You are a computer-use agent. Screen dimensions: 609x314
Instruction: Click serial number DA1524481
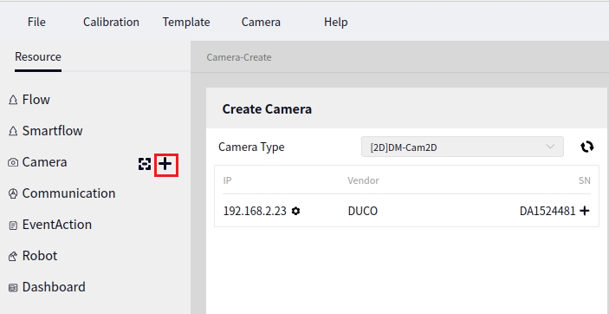(x=547, y=211)
